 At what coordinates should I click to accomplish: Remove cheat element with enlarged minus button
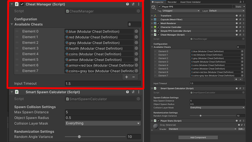[134, 77]
